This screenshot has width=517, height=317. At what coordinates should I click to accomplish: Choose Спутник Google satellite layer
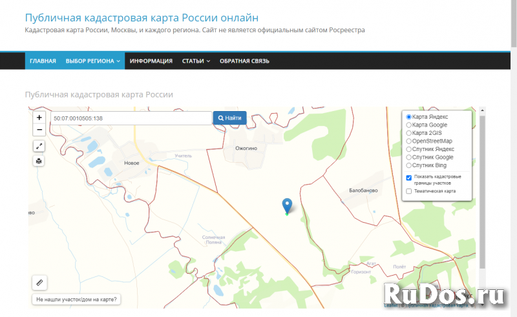[408, 157]
